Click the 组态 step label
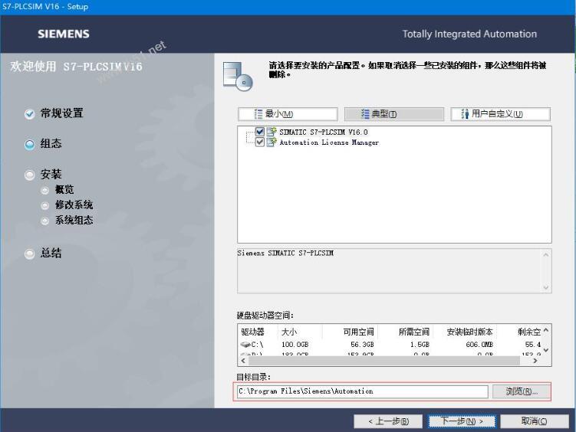The width and height of the screenshot is (576, 432). (51, 143)
